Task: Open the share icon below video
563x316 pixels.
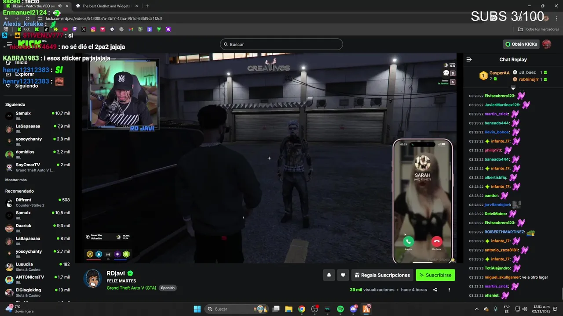Action: pyautogui.click(x=435, y=290)
